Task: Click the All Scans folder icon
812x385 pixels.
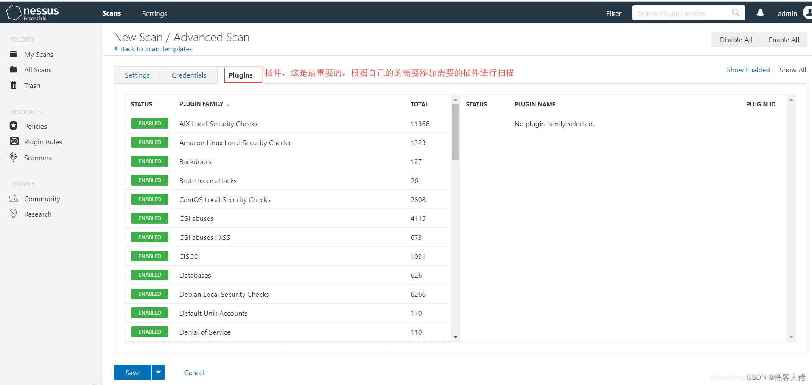Action: 14,70
